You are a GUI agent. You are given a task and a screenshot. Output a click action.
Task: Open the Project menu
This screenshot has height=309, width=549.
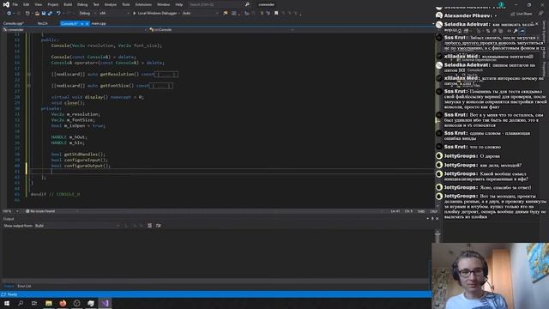tap(53, 4)
